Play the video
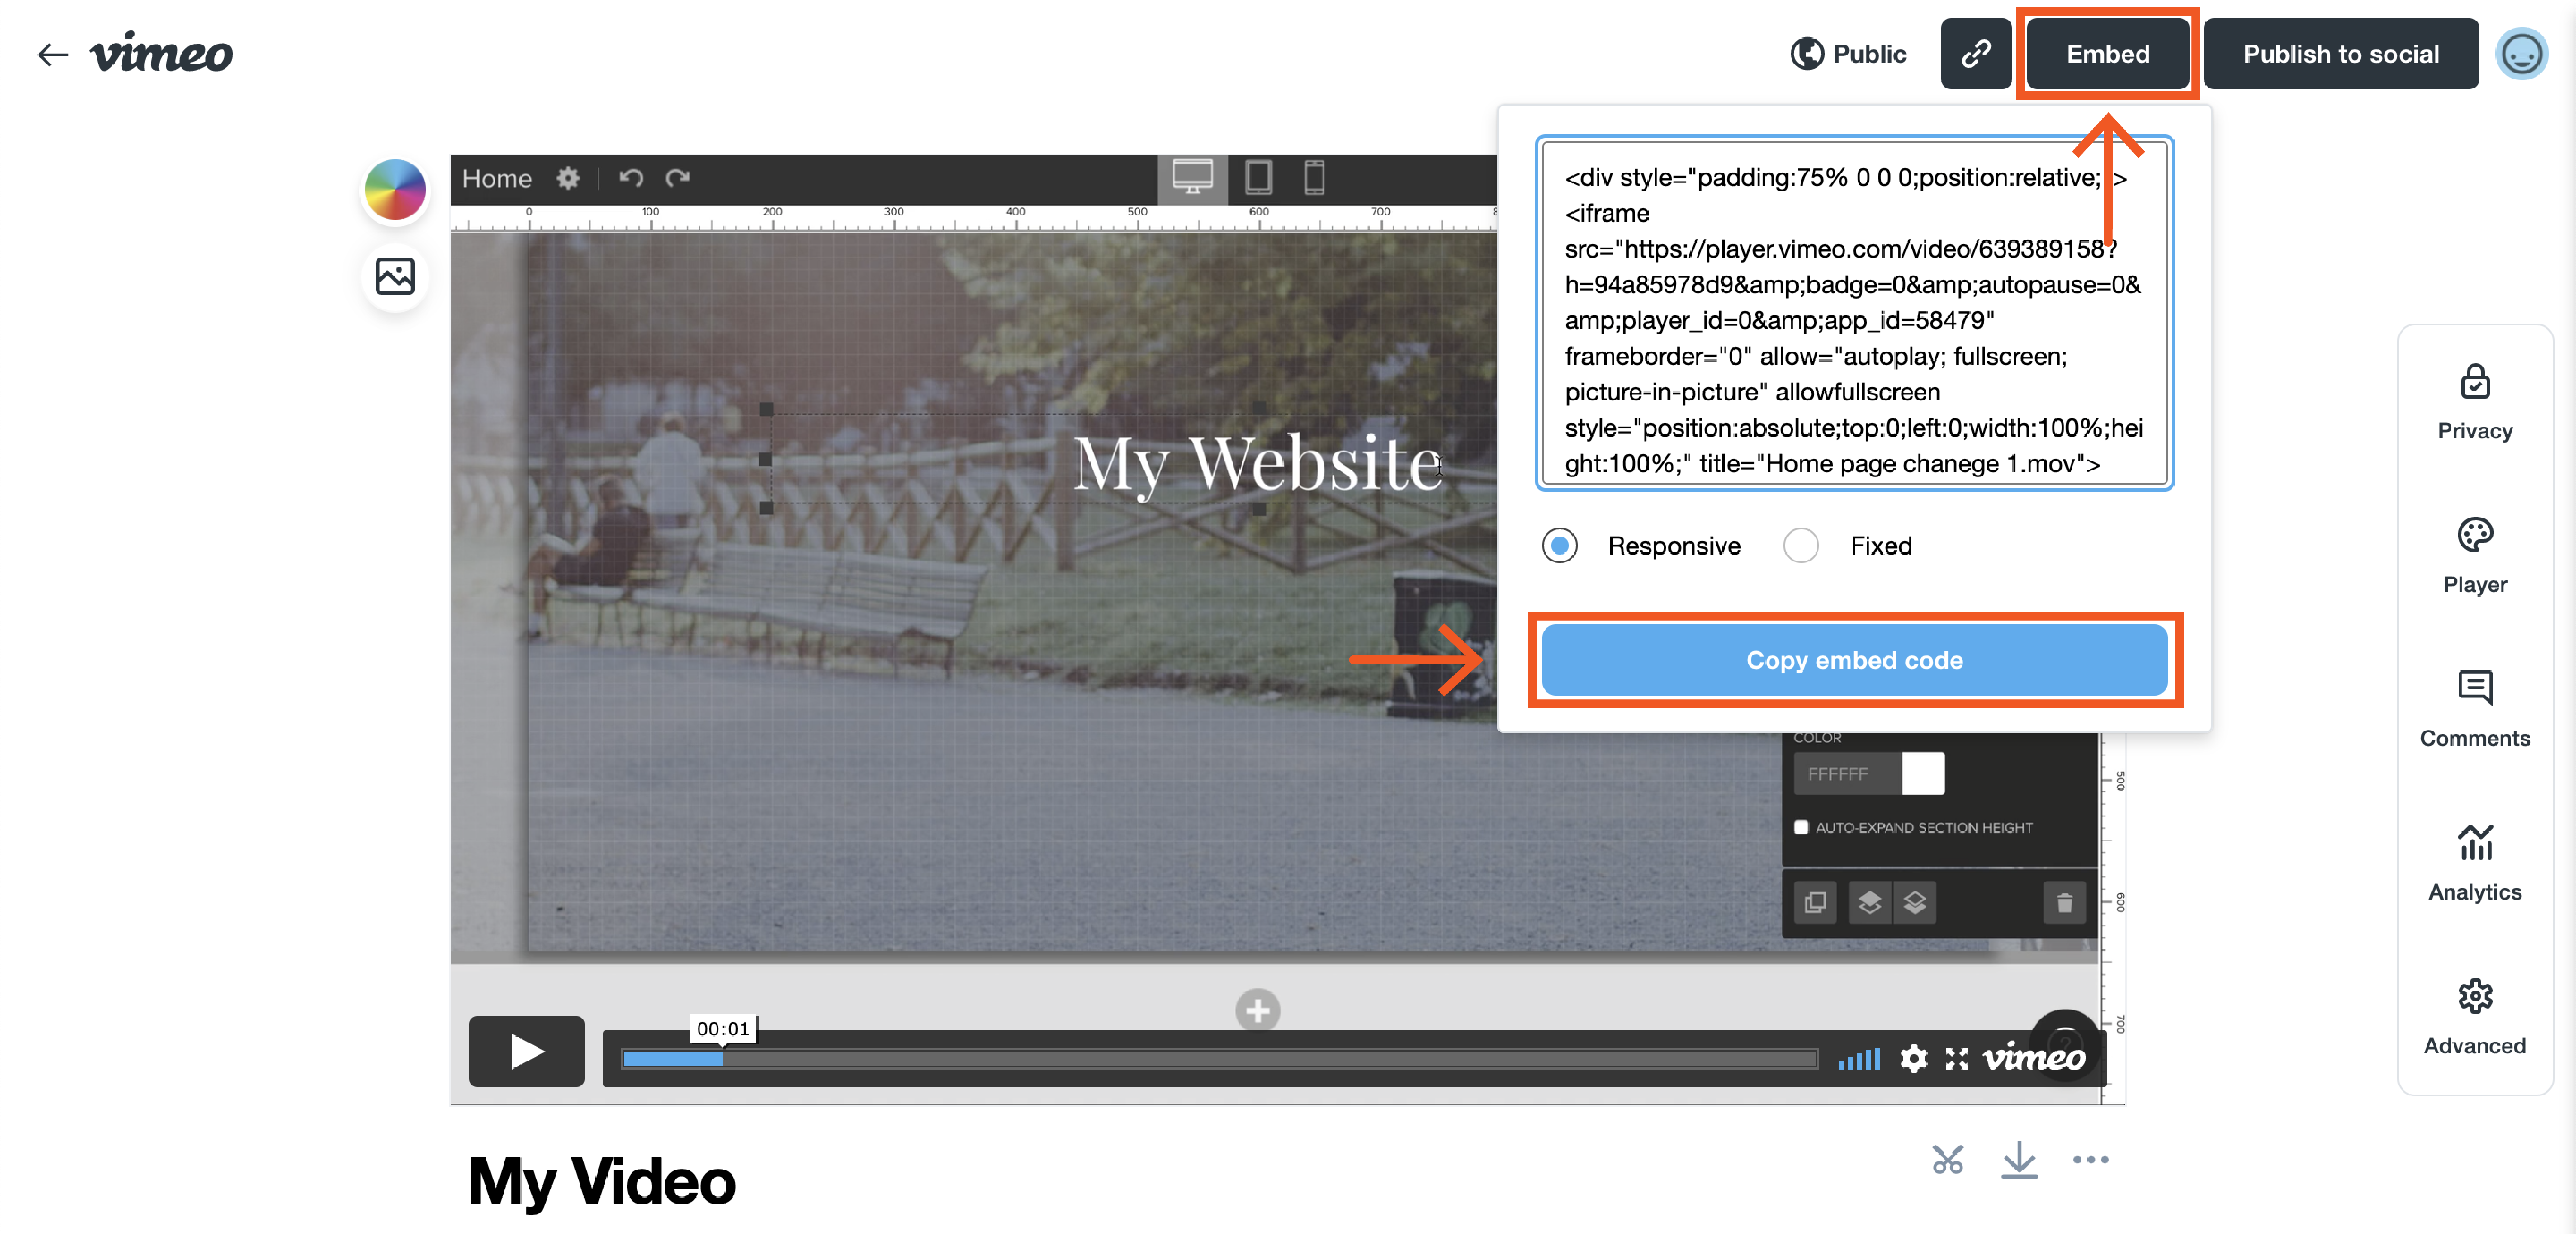Screen dimensions: 2576x1234 (526, 1051)
